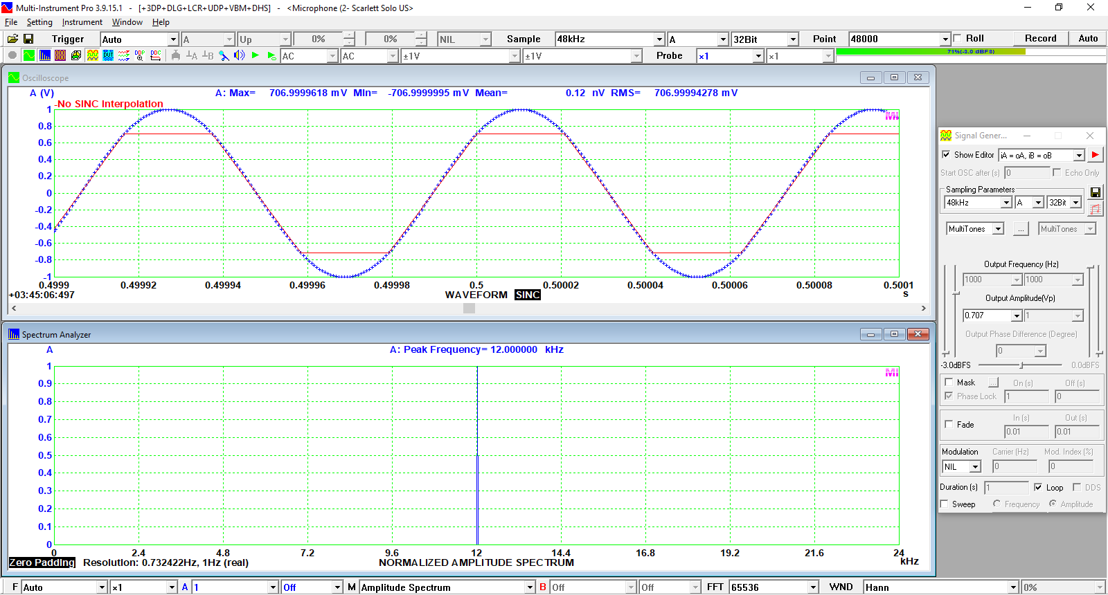Viewport: 1108px width, 595px height.
Task: Expand the FFT size 65536 dropdown
Action: [x=814, y=587]
